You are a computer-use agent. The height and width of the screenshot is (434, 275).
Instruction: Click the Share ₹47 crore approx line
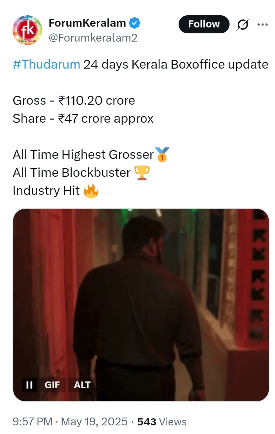83,119
